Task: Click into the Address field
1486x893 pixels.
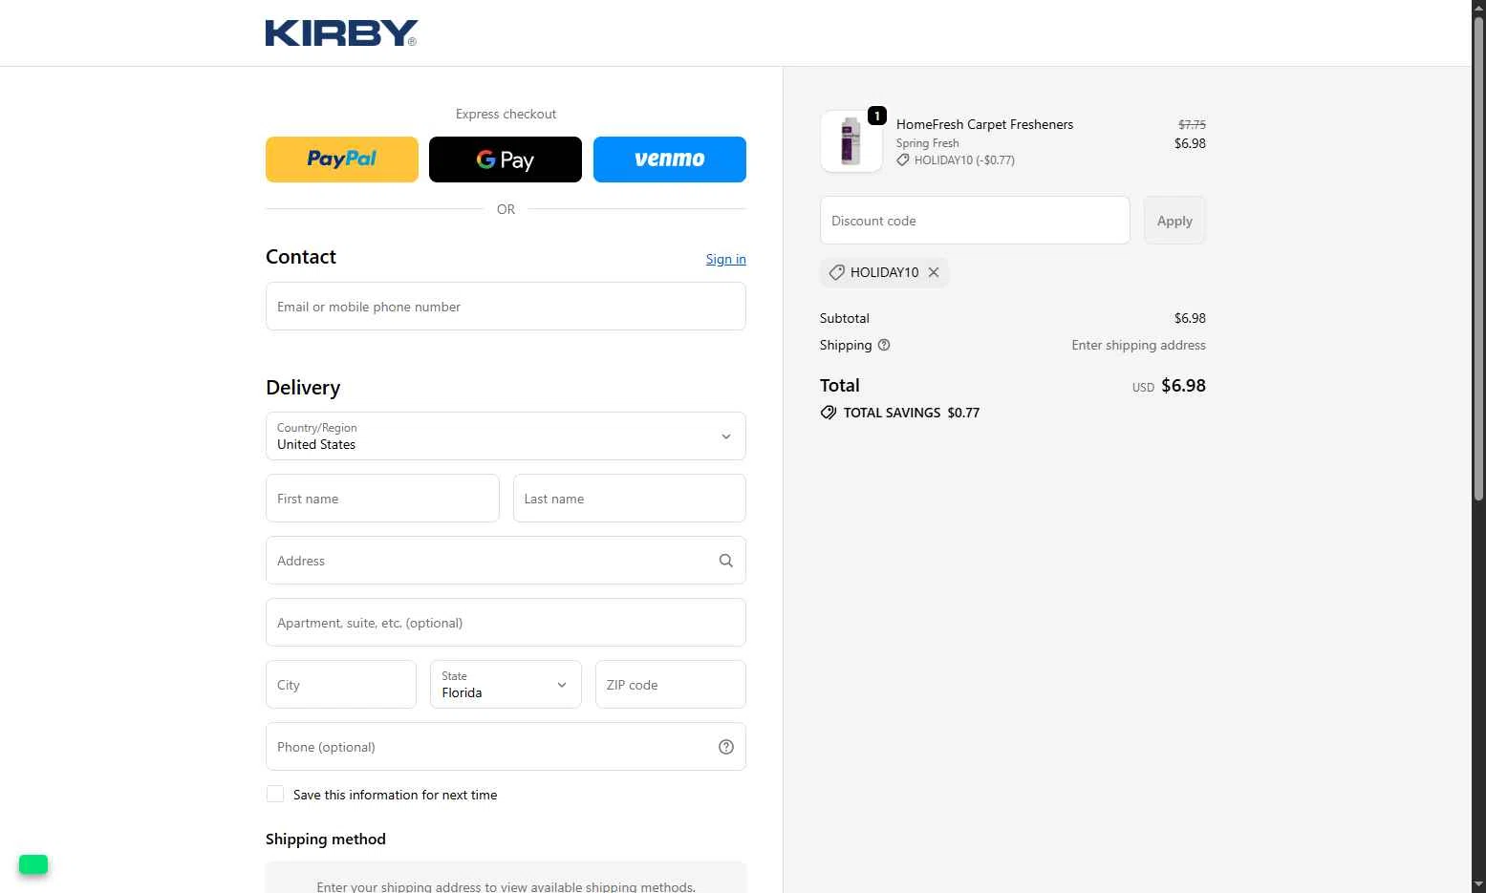Action: click(x=506, y=561)
